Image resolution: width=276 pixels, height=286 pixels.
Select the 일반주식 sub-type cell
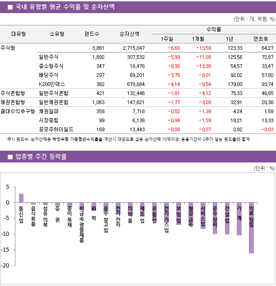[49, 57]
